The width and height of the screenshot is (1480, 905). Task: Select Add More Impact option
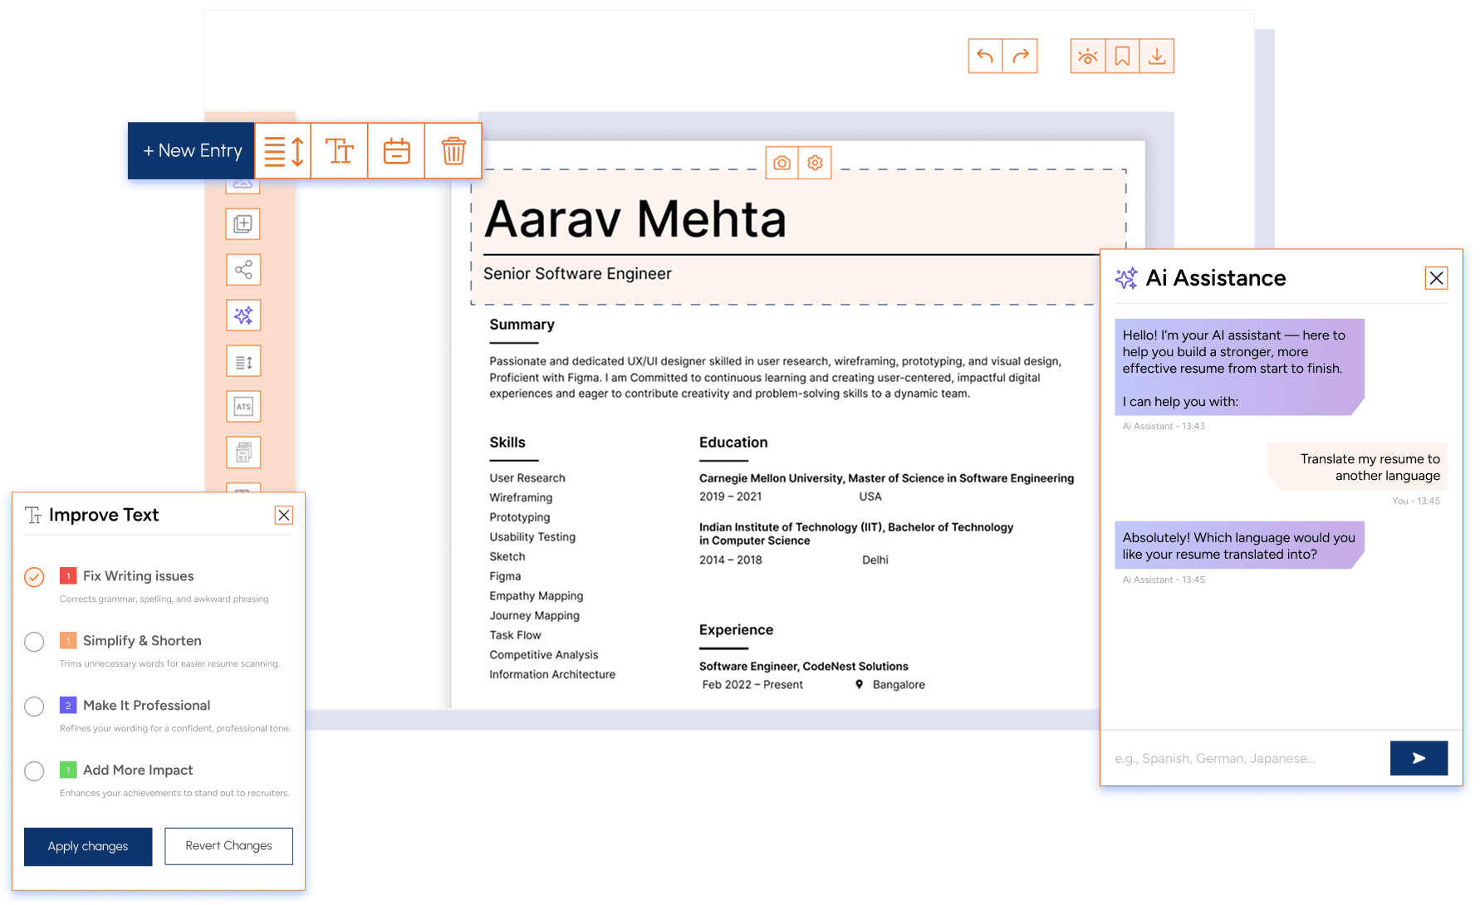pyautogui.click(x=34, y=771)
